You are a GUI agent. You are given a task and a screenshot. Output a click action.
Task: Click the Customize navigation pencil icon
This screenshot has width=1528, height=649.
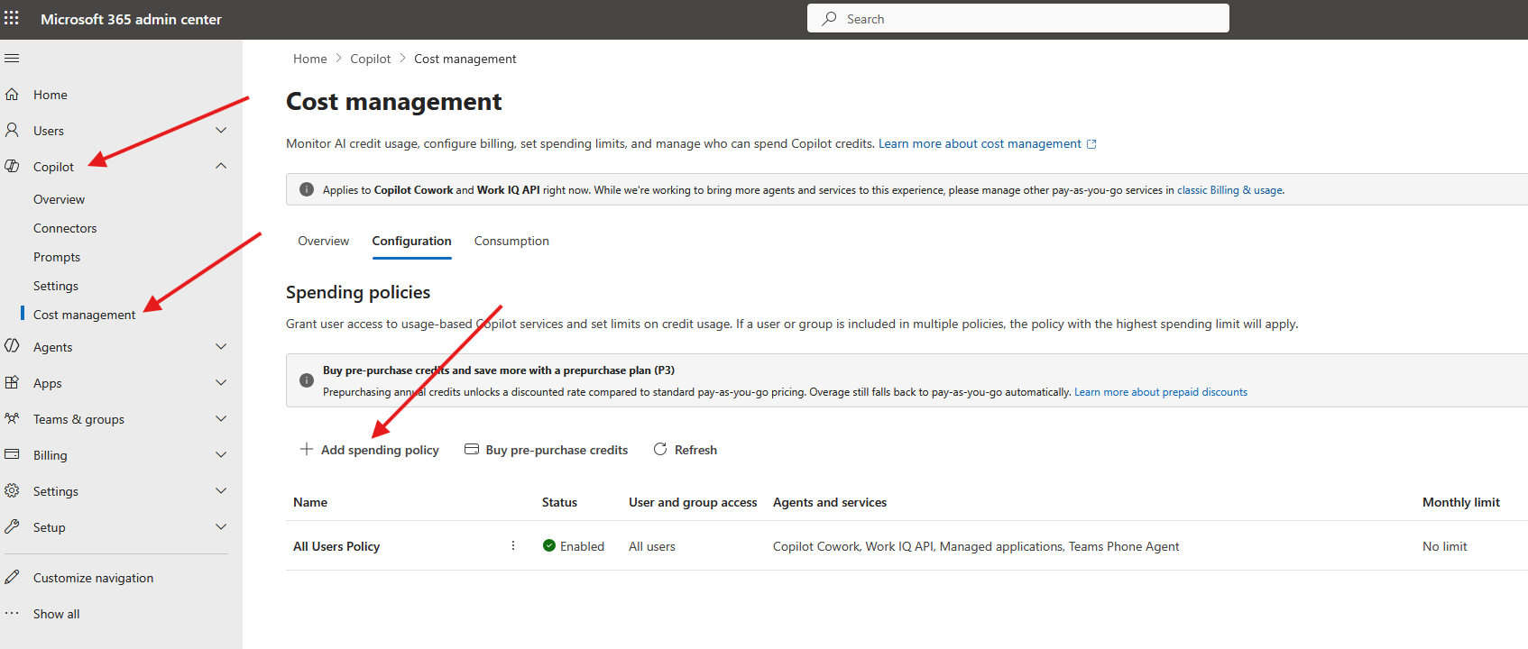12,577
